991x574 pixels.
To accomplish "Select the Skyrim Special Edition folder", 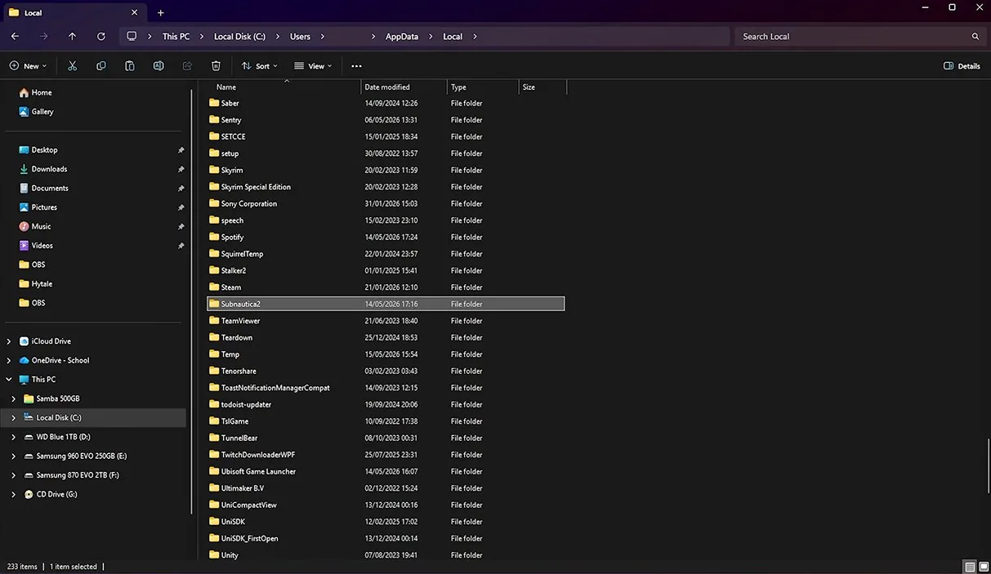I will 386,187.
